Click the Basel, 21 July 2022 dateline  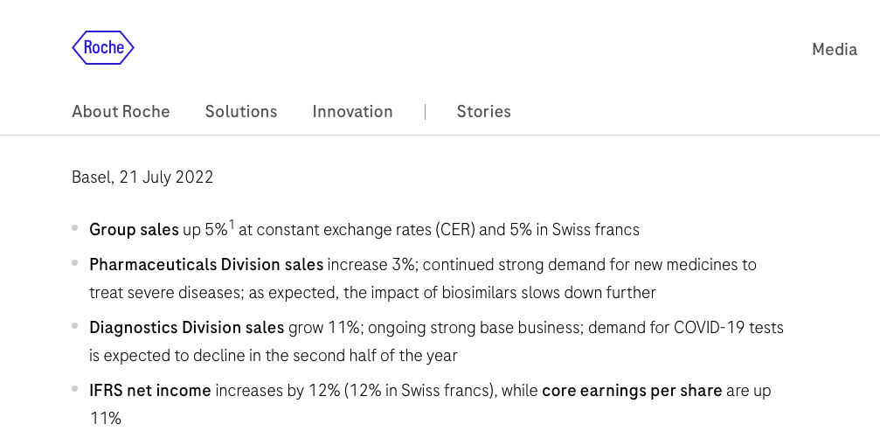click(142, 177)
